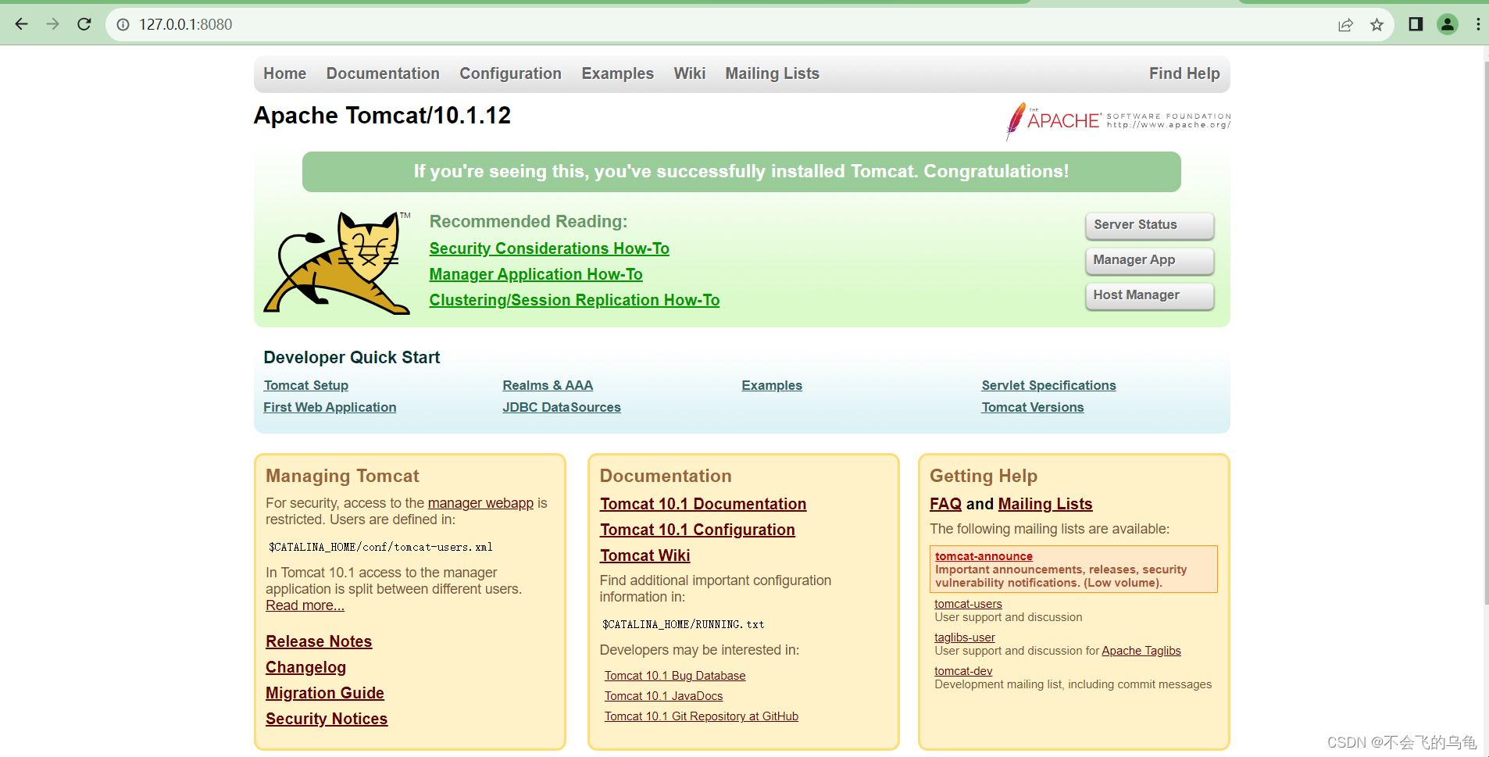Open Migration Guide link
The width and height of the screenshot is (1489, 757).
coord(325,693)
